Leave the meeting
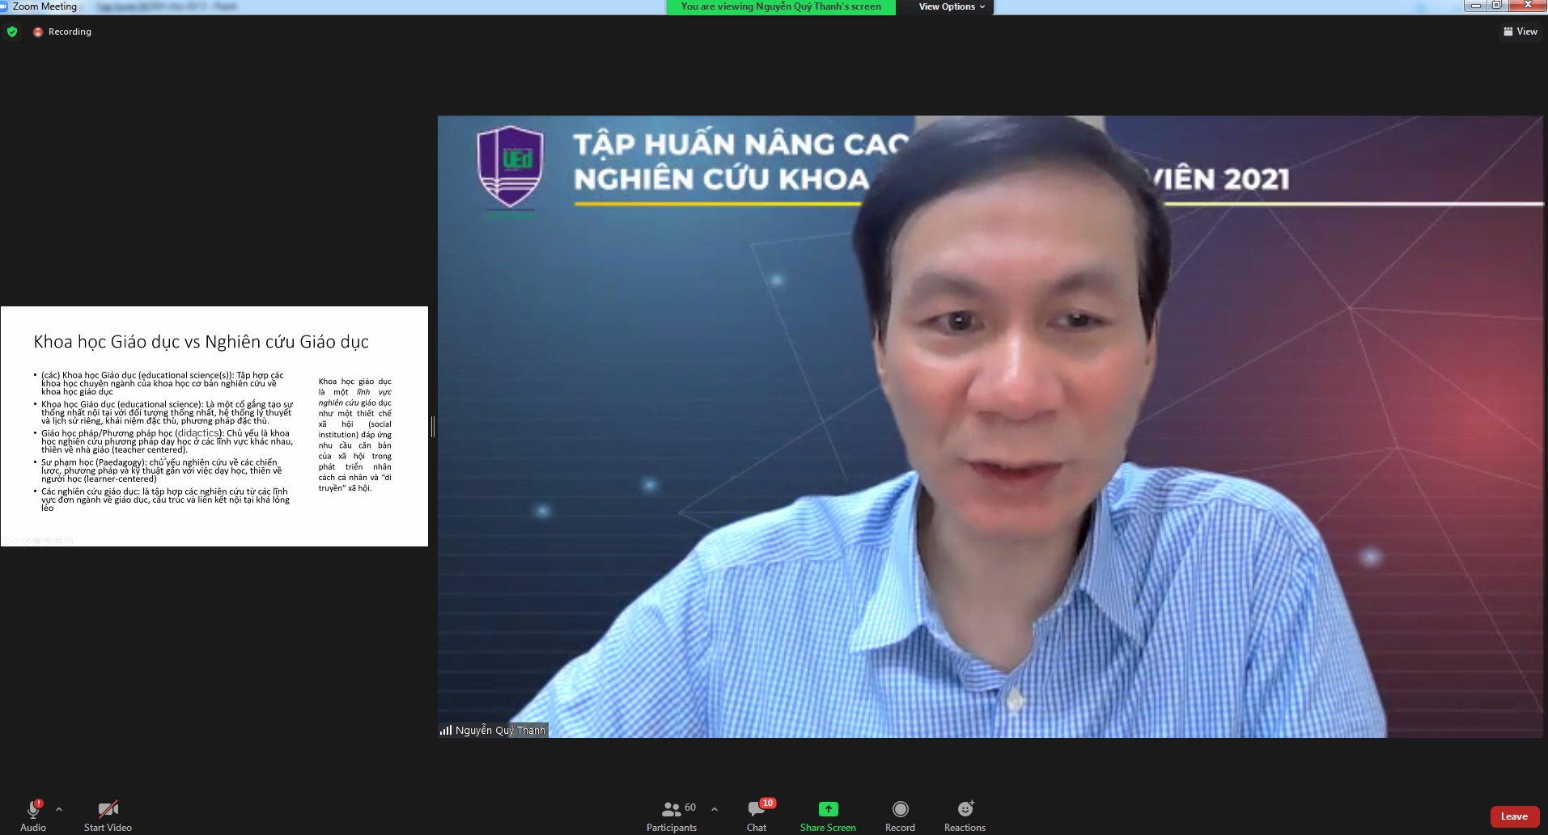This screenshot has height=835, width=1548. tap(1514, 816)
